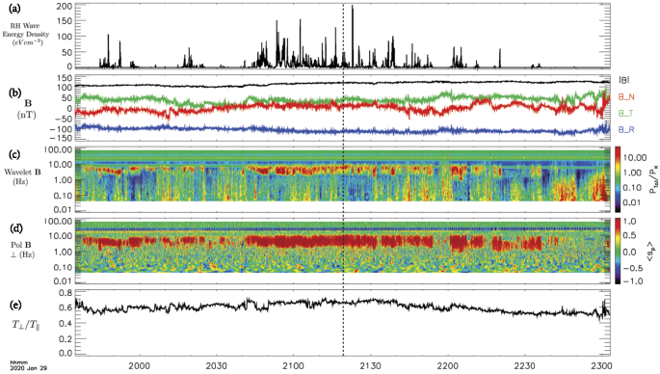Click the 0.8 tick on temperature ratio axis
Viewport: 660px width, 374px height.
(x=66, y=292)
